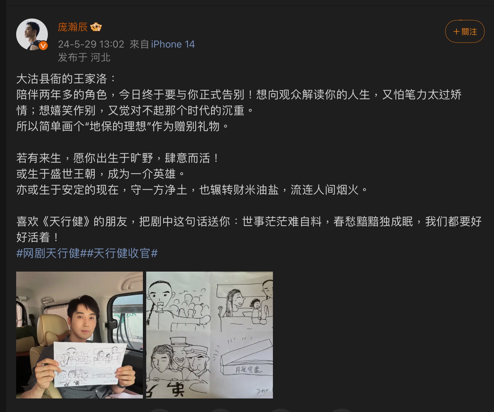This screenshot has width=494, height=412.
Task: Follow the user with 關注 button
Action: pos(465,31)
